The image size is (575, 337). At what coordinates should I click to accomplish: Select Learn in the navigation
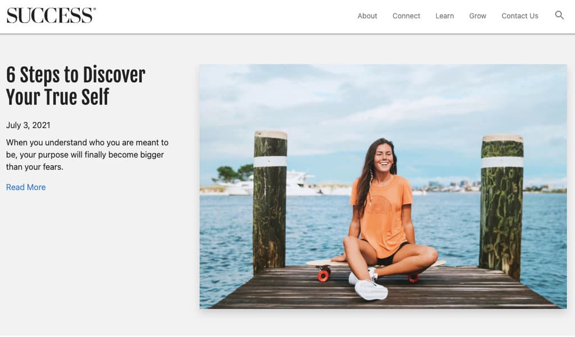(445, 16)
